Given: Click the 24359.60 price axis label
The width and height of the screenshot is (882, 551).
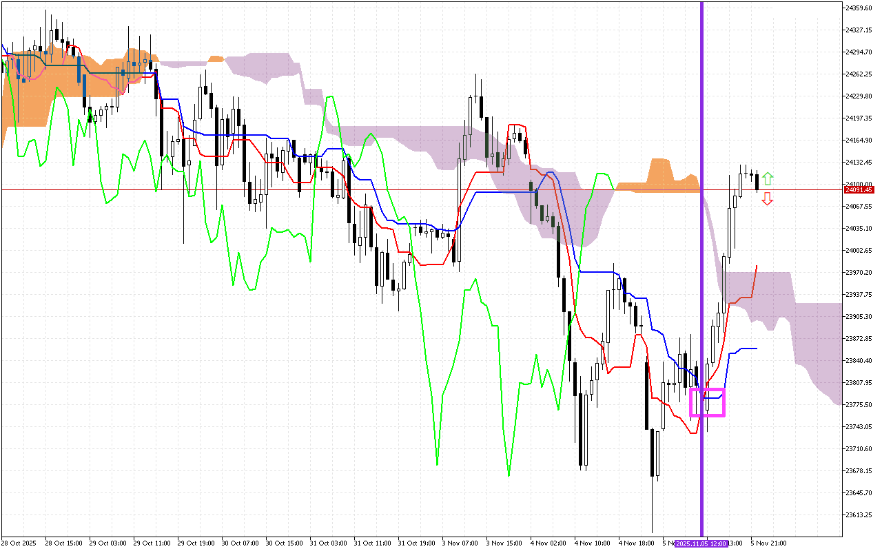Looking at the screenshot, I should tap(861, 8).
